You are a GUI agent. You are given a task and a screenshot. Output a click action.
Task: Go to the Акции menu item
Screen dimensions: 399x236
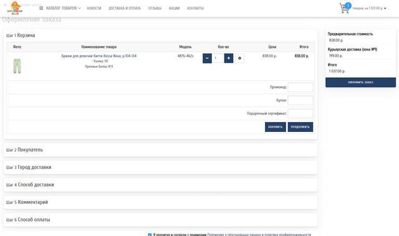pyautogui.click(x=174, y=8)
